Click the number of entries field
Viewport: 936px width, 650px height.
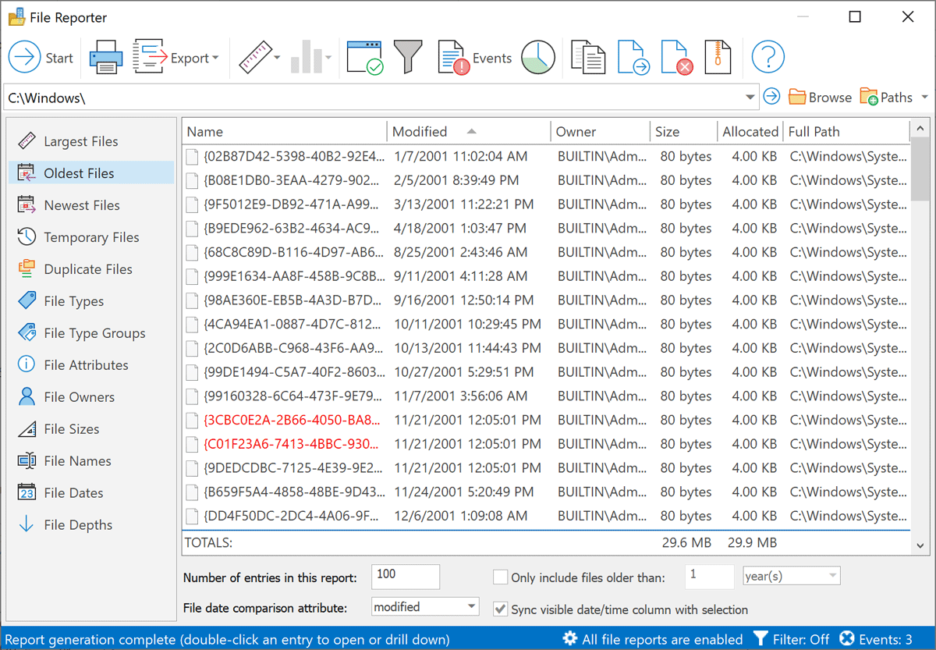coord(406,577)
